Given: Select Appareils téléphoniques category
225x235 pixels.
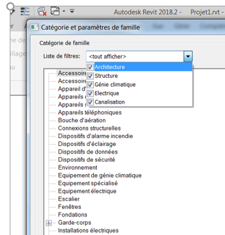Looking at the screenshot, I should click(90, 113).
